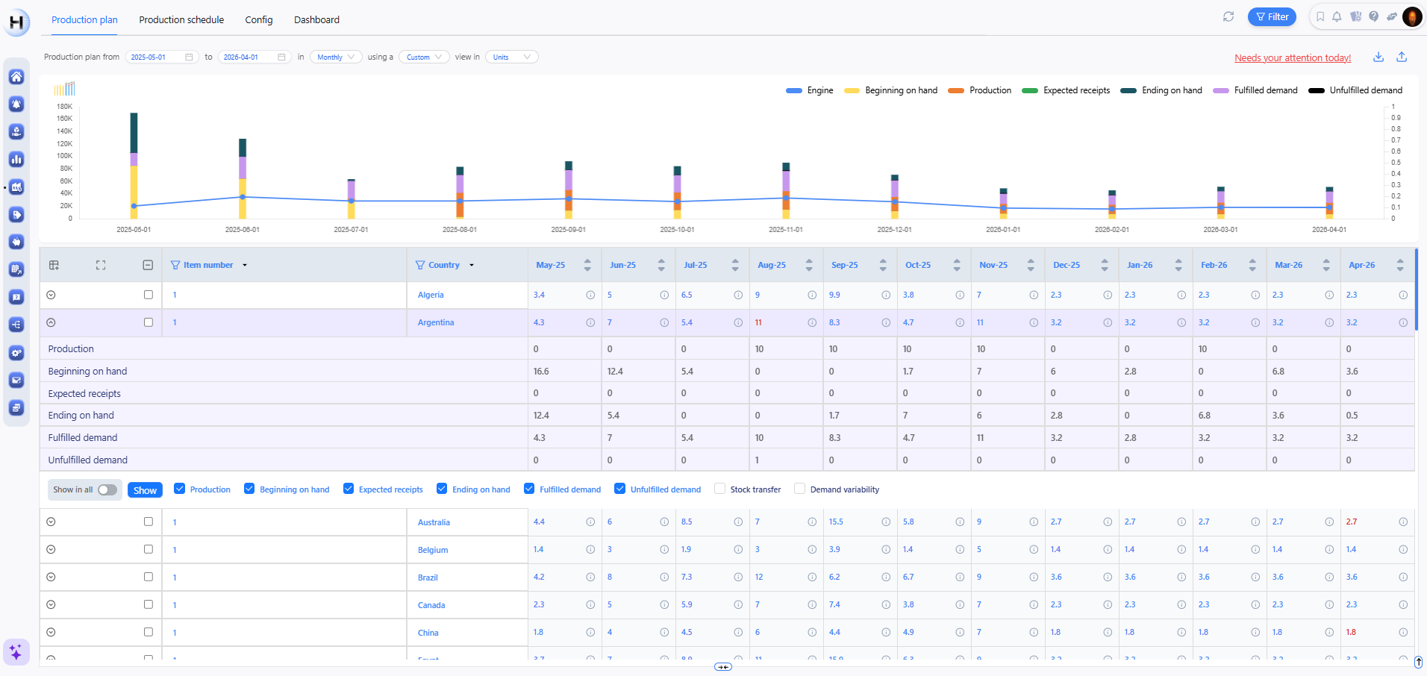Click the refresh icon in top bar

(x=1228, y=16)
